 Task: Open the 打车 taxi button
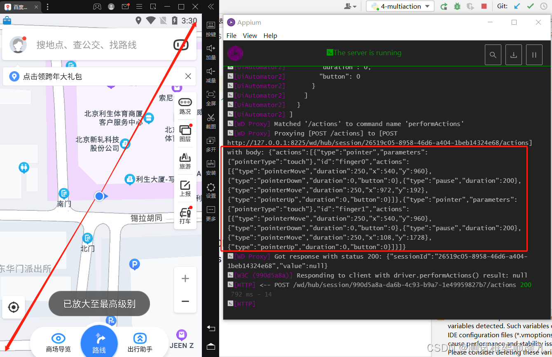pos(185,216)
